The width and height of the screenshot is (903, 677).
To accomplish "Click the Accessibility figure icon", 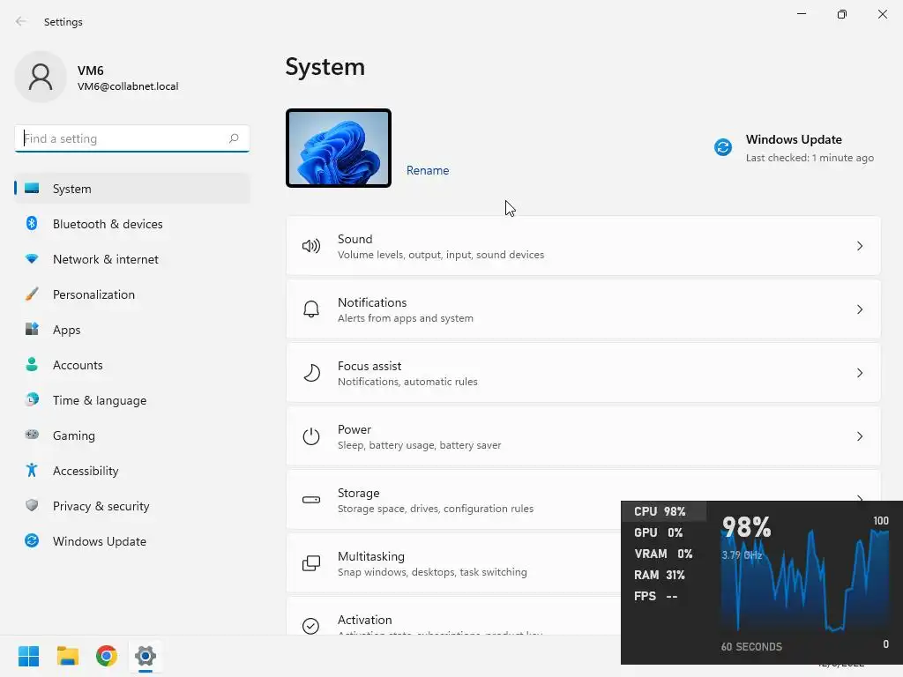I will point(32,471).
